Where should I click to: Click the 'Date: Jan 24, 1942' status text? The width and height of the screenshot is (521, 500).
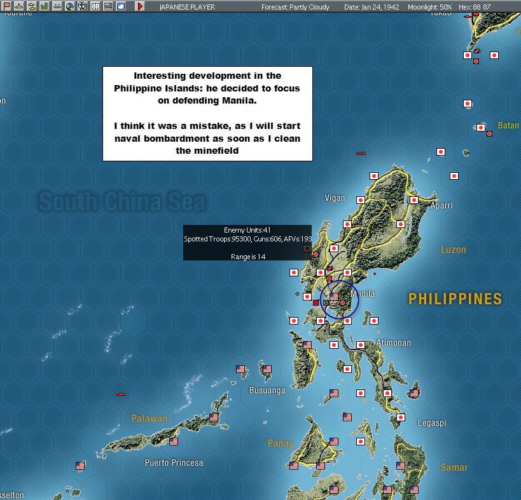372,7
